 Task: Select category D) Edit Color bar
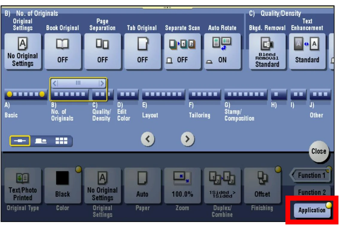point(127,94)
